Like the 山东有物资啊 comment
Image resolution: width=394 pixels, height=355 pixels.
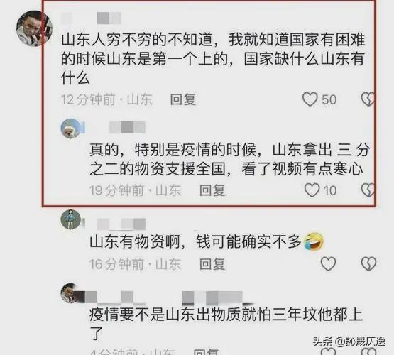[328, 263]
